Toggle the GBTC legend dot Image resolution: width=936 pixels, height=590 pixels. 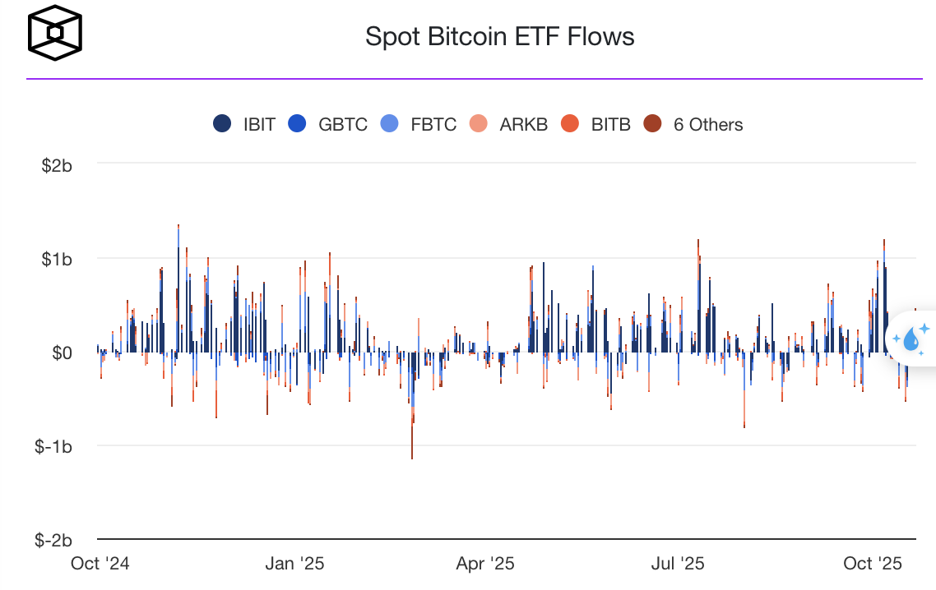tap(297, 125)
